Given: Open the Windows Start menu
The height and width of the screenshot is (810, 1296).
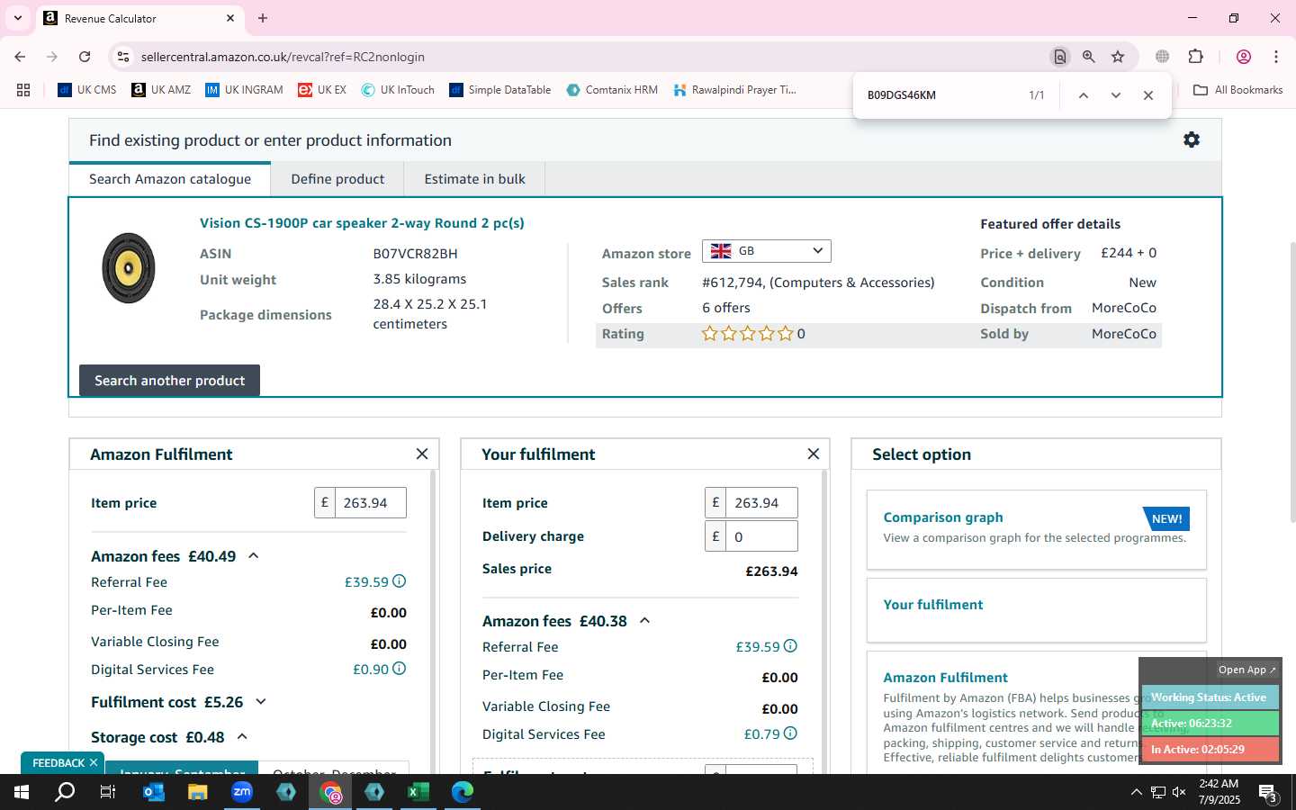Looking at the screenshot, I should [x=22, y=792].
